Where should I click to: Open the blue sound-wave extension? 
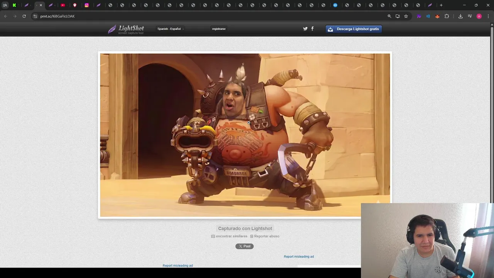[x=428, y=16]
